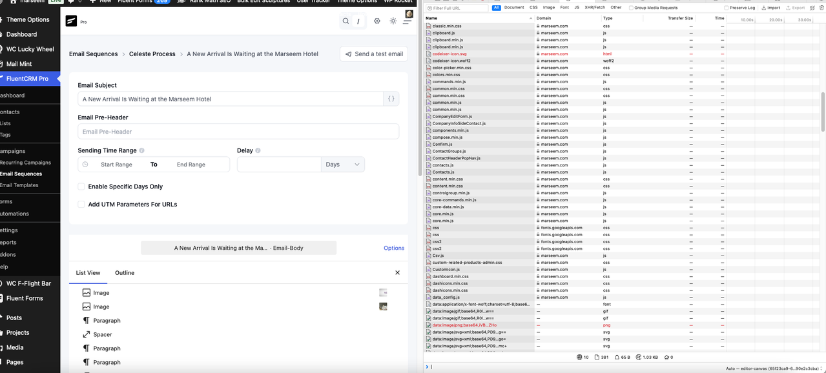
Task: Open the Celeste Process breadcrumb link
Action: pyautogui.click(x=152, y=54)
